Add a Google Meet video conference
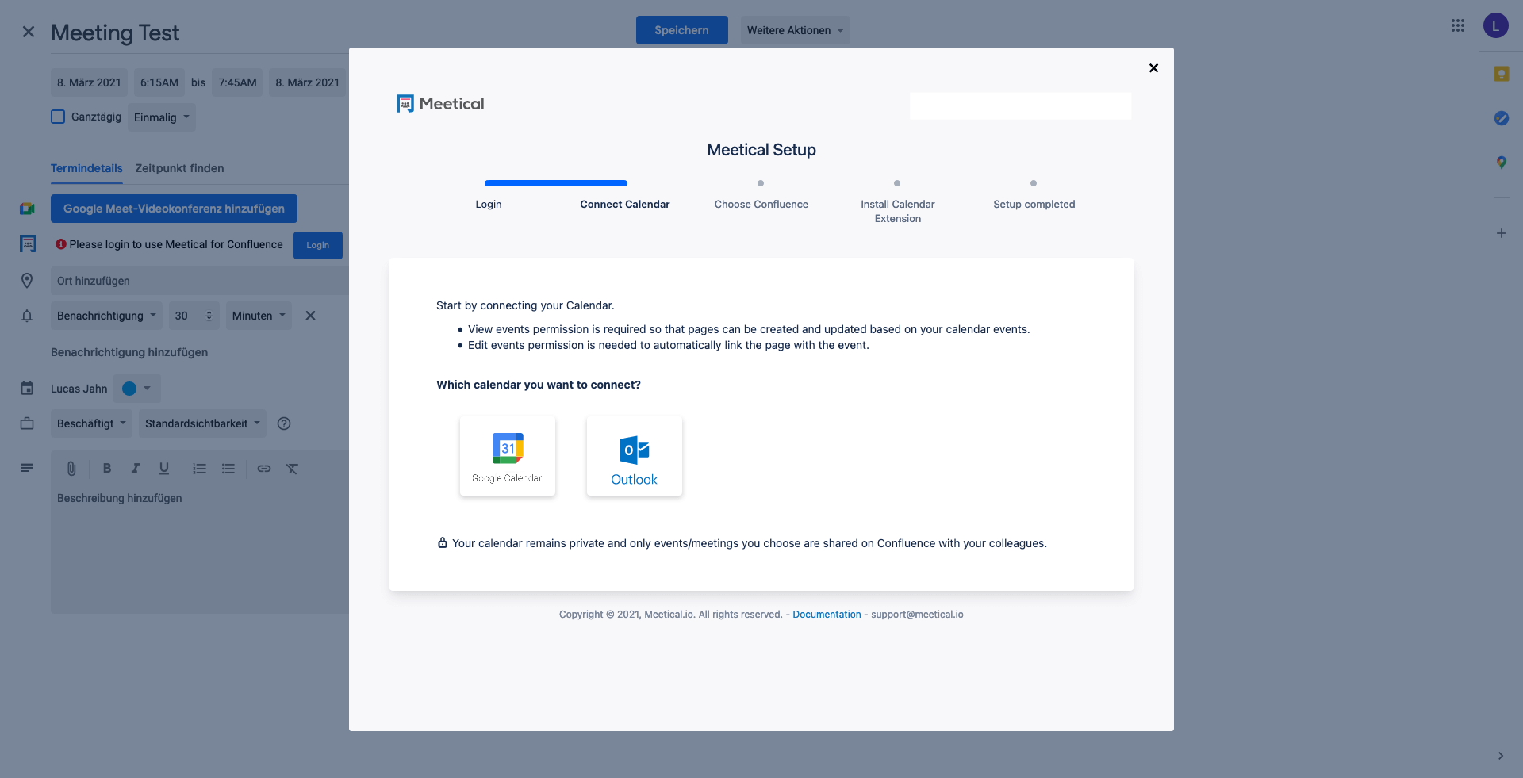Viewport: 1523px width, 778px height. (174, 209)
